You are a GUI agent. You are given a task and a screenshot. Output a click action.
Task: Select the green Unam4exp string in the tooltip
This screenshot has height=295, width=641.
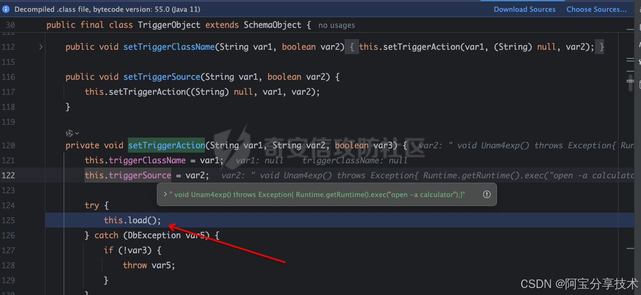pyautogui.click(x=317, y=194)
